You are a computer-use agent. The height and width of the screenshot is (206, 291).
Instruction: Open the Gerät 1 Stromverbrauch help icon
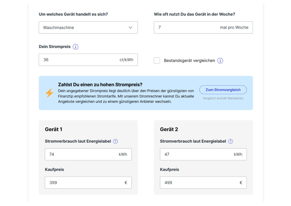115,141
